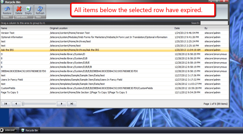Jump to the last page of results
The image size is (243, 134).
coord(72,104)
